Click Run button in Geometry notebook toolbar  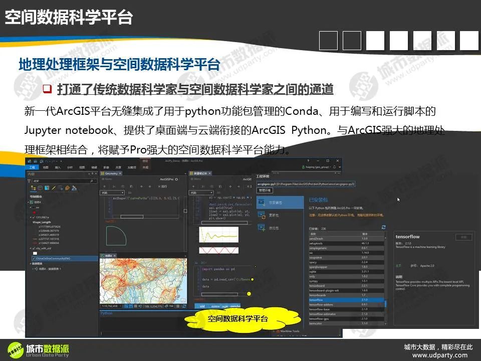(162, 187)
